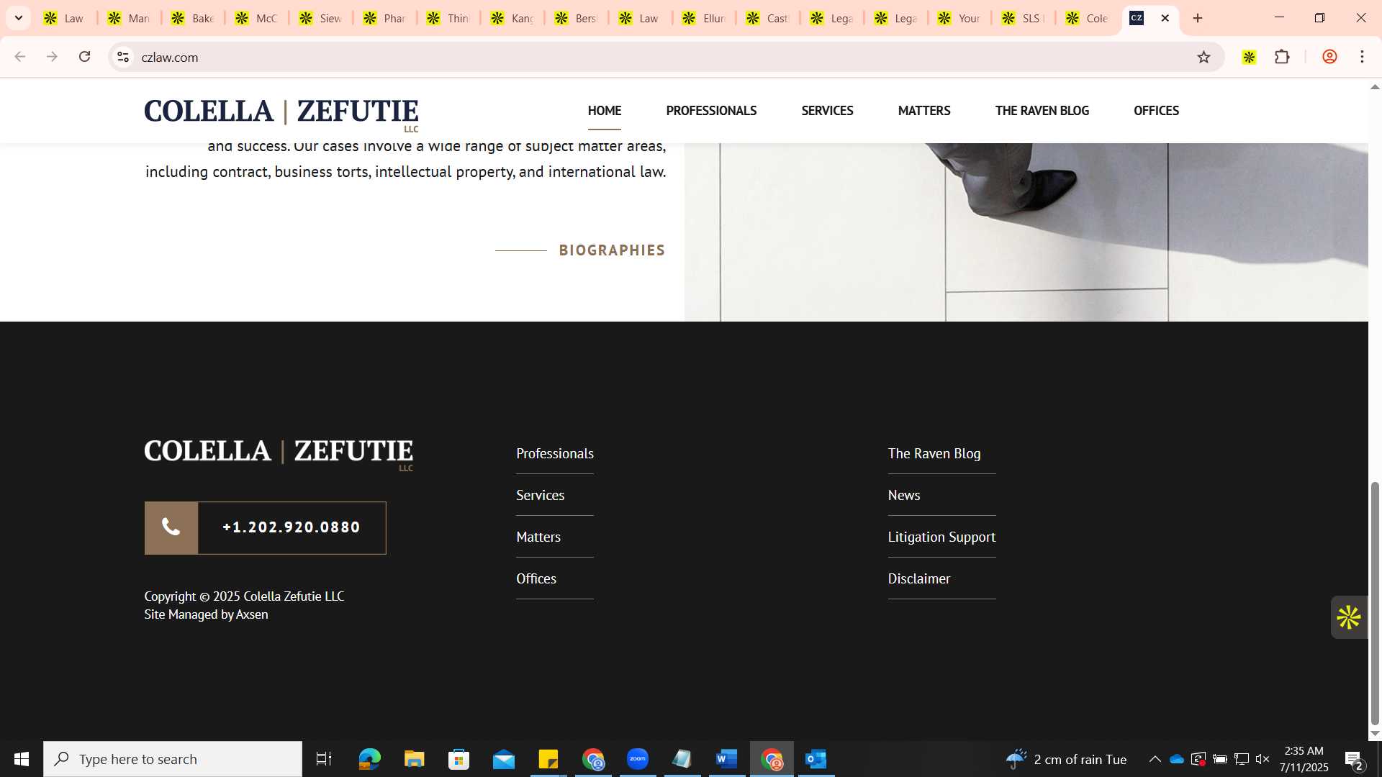Open Microsoft Word from taskbar
Viewport: 1382px width, 777px height.
click(727, 759)
